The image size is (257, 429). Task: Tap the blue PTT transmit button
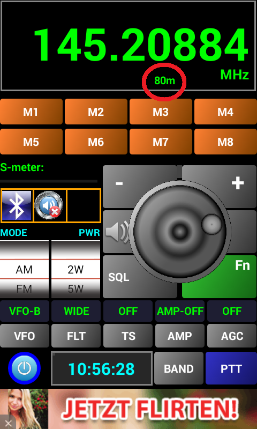(x=231, y=368)
